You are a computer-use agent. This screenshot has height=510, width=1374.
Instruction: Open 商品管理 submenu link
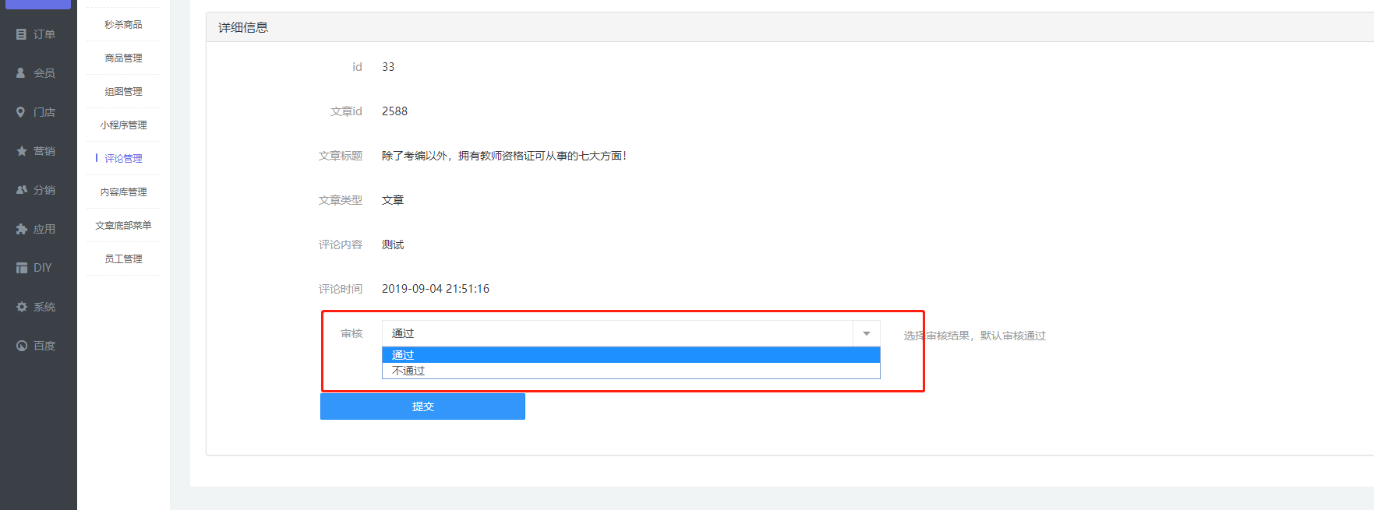(123, 58)
